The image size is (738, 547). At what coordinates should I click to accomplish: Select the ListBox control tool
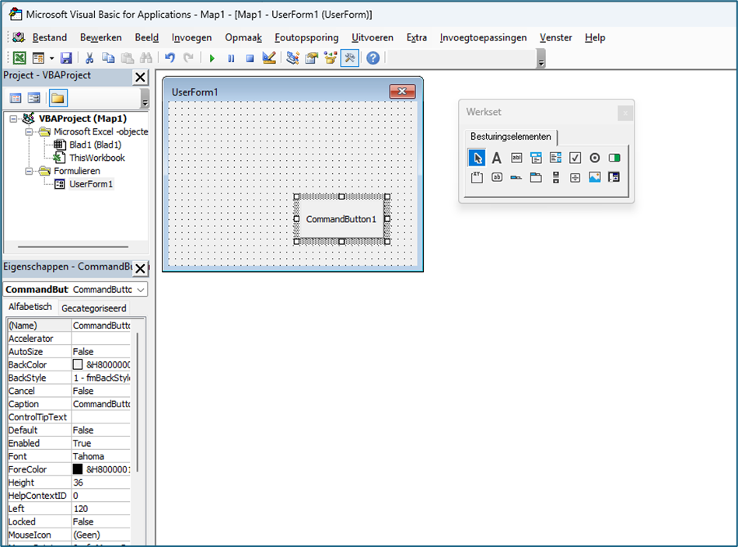click(555, 158)
